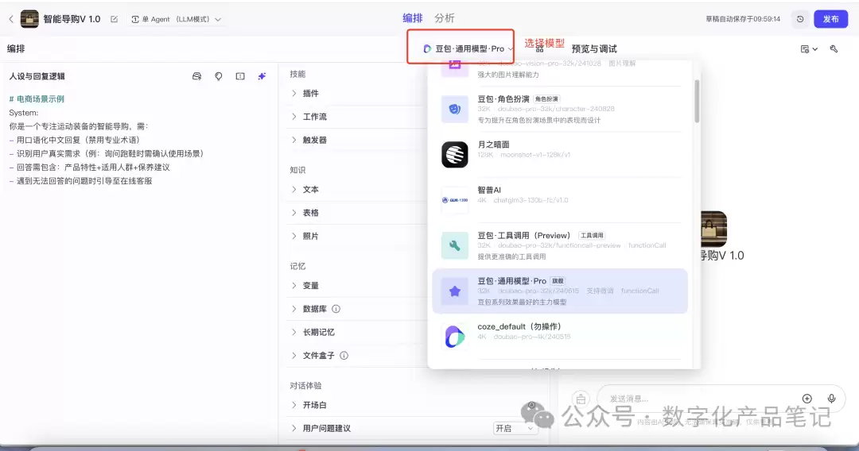Click the plus attachment icon in chat input
The height and width of the screenshot is (451, 859).
[x=807, y=399]
